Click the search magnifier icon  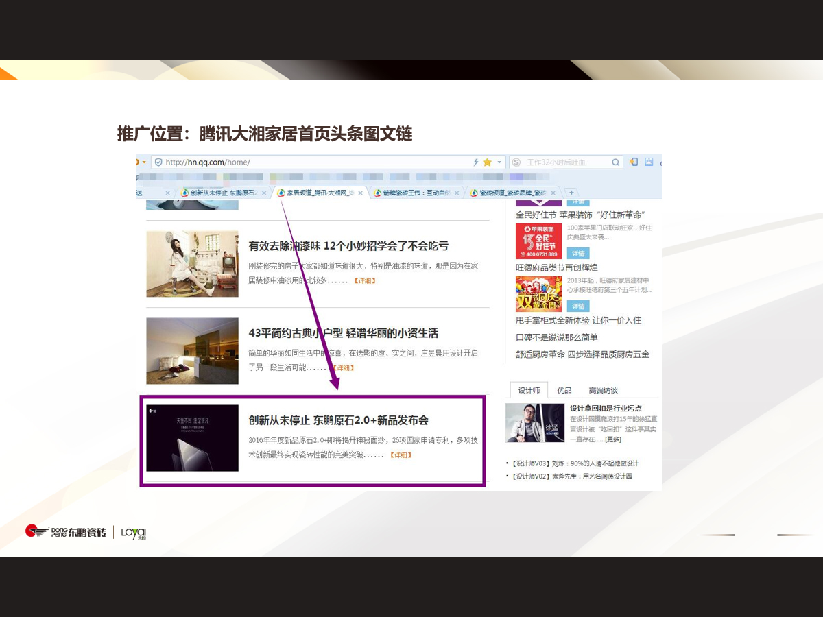click(x=615, y=162)
